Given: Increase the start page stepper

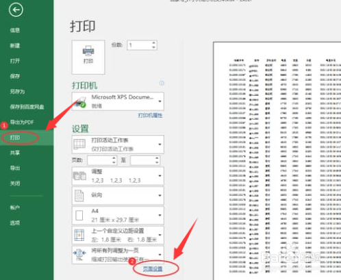Looking at the screenshot, I should pyautogui.click(x=114, y=158).
